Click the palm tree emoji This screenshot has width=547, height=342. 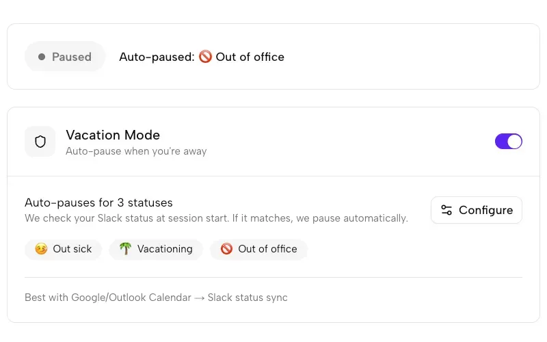[124, 249]
